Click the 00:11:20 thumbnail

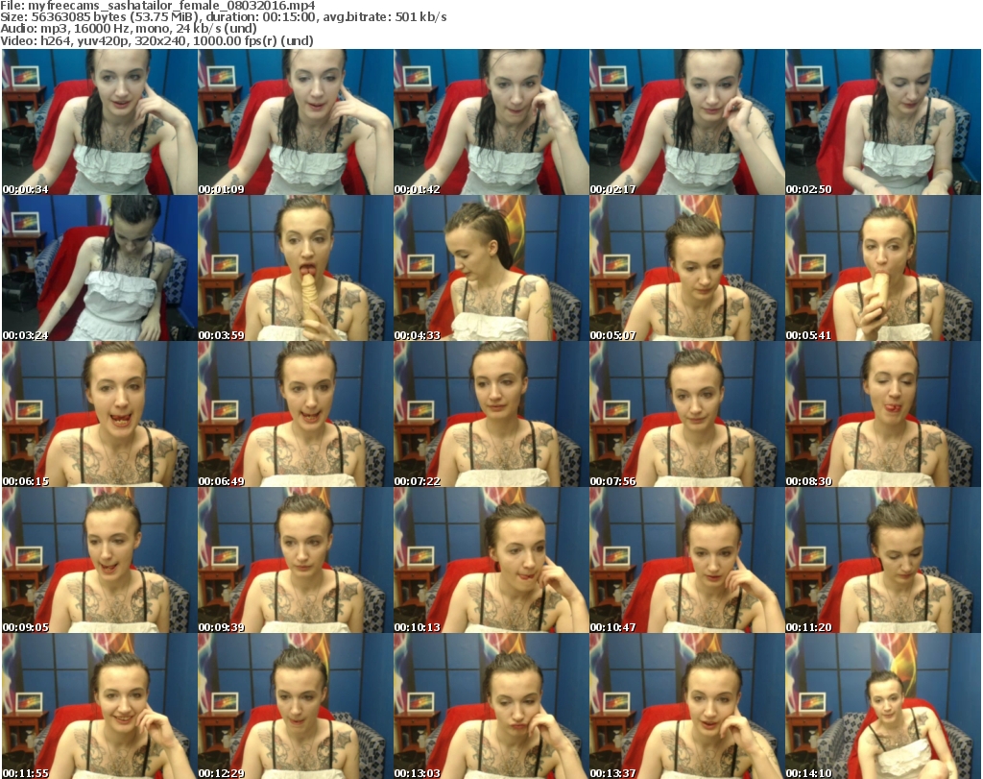tap(882, 561)
